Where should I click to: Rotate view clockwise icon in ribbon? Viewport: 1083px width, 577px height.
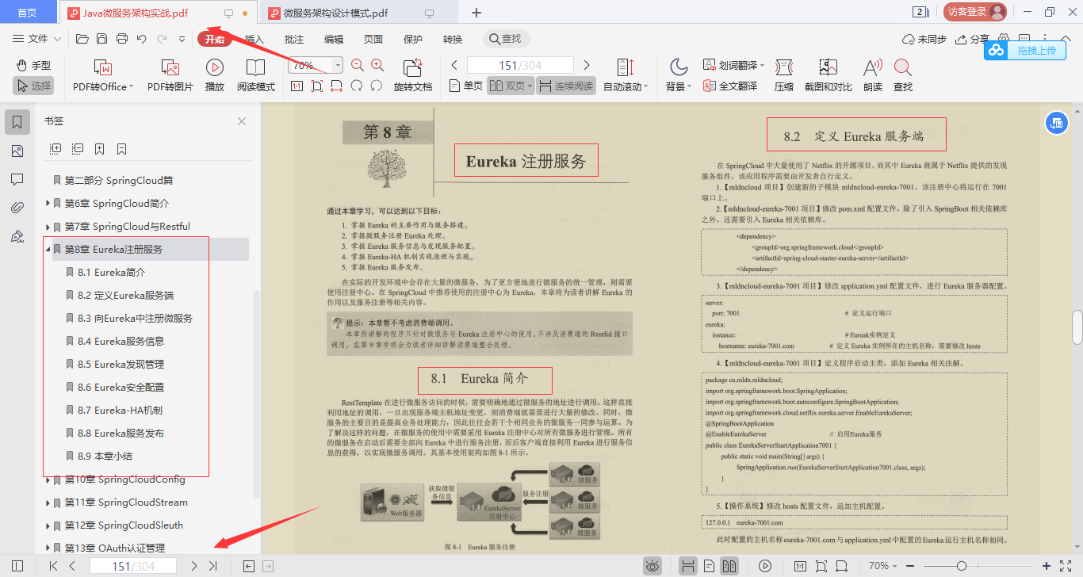377,86
